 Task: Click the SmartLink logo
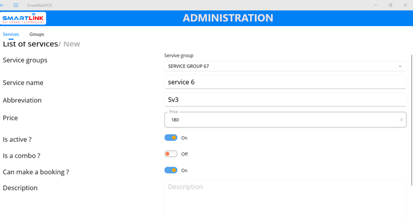click(23, 19)
